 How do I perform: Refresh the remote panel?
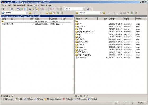click(x=132, y=13)
